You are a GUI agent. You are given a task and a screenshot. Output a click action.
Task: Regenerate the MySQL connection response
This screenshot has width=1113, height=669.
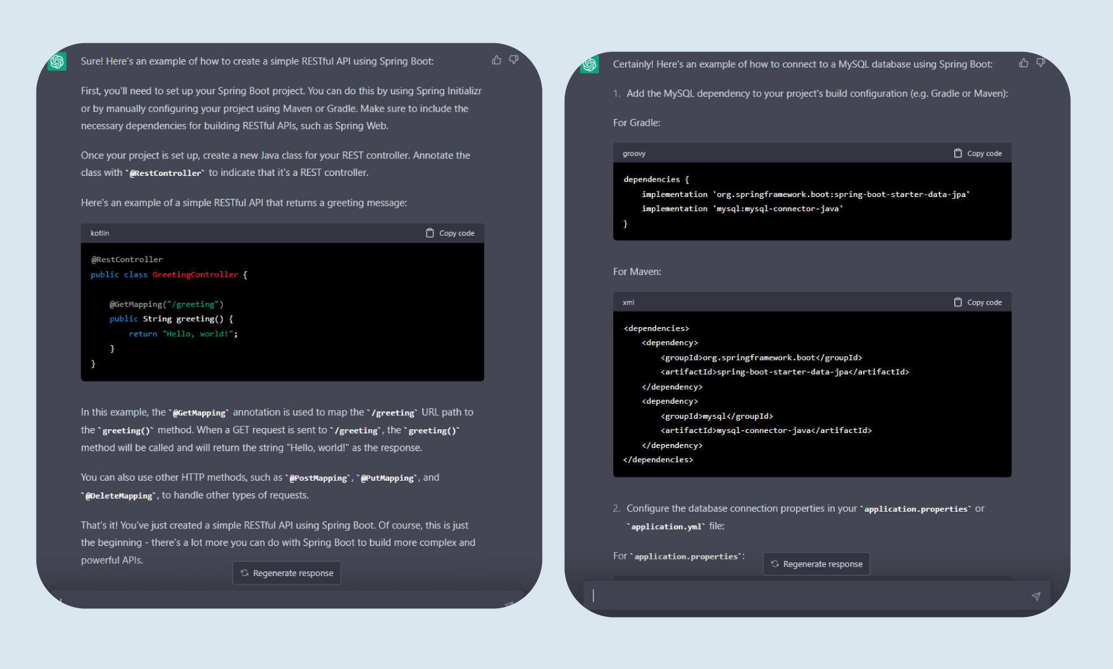[816, 564]
